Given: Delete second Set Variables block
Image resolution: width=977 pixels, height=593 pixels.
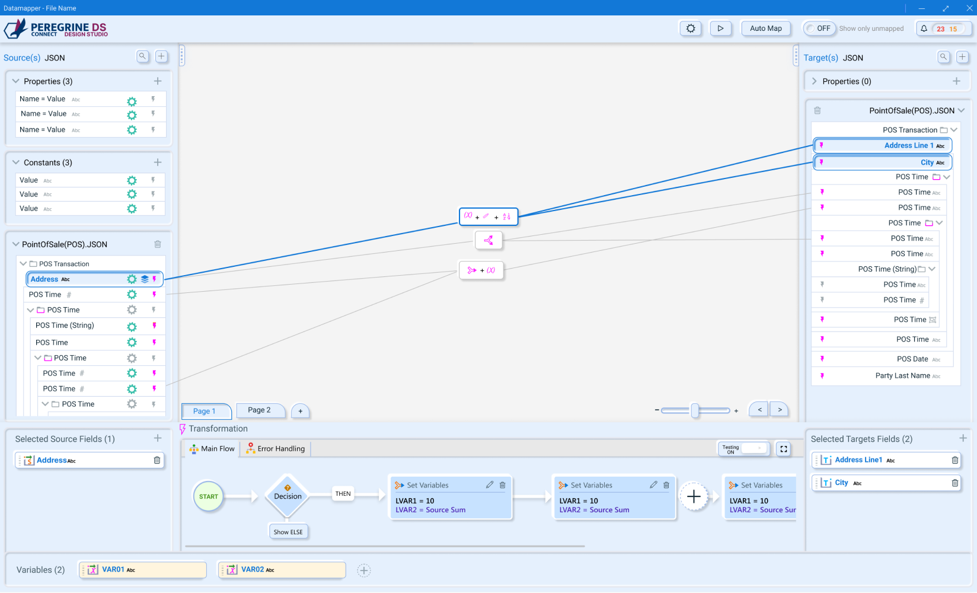Looking at the screenshot, I should tap(666, 485).
